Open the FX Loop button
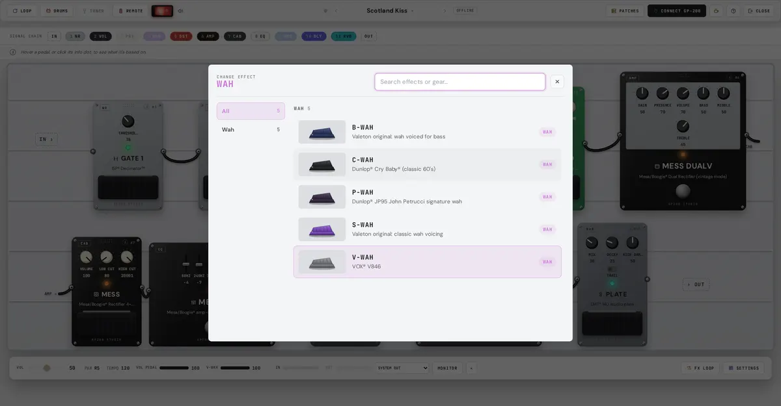 click(700, 368)
